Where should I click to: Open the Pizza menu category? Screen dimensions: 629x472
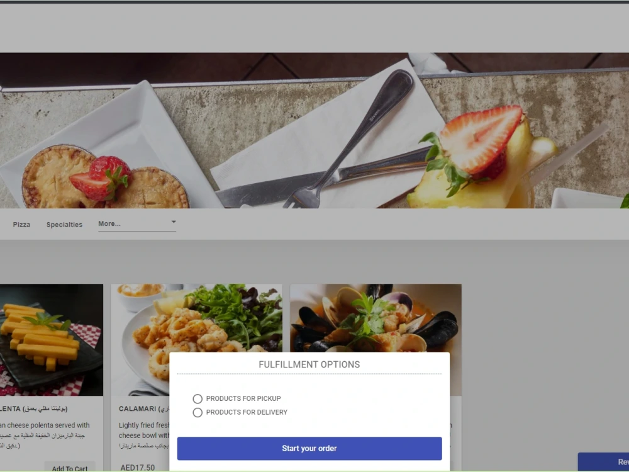click(x=21, y=225)
